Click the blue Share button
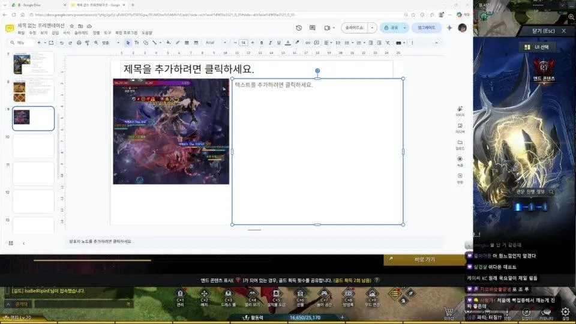This screenshot has height=324, width=576. (392, 28)
